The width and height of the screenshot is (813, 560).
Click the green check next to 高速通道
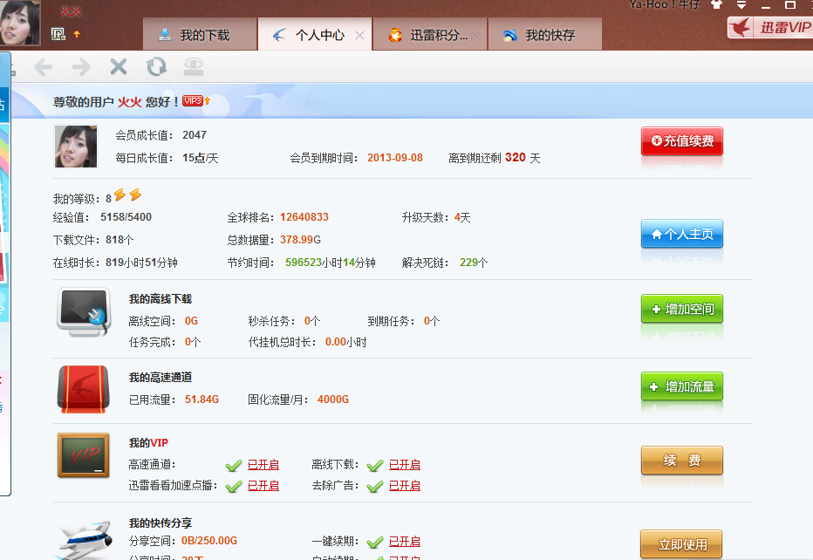[x=234, y=465]
